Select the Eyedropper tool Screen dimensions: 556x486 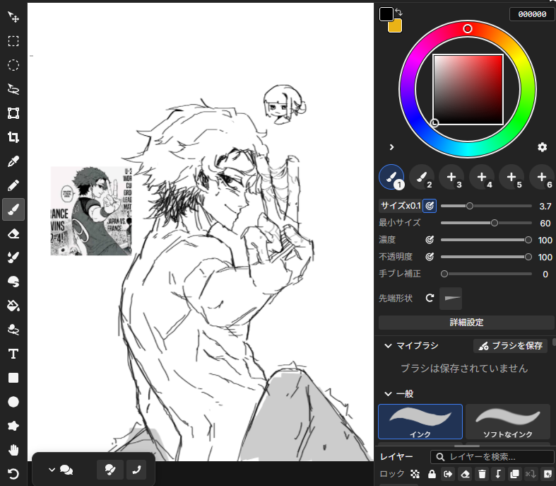coord(13,161)
